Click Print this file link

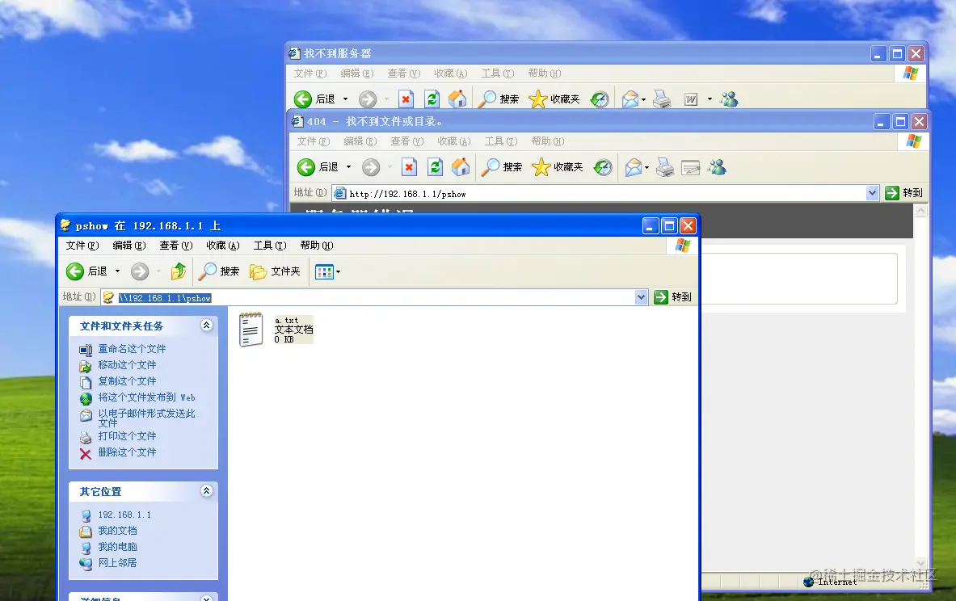(127, 436)
